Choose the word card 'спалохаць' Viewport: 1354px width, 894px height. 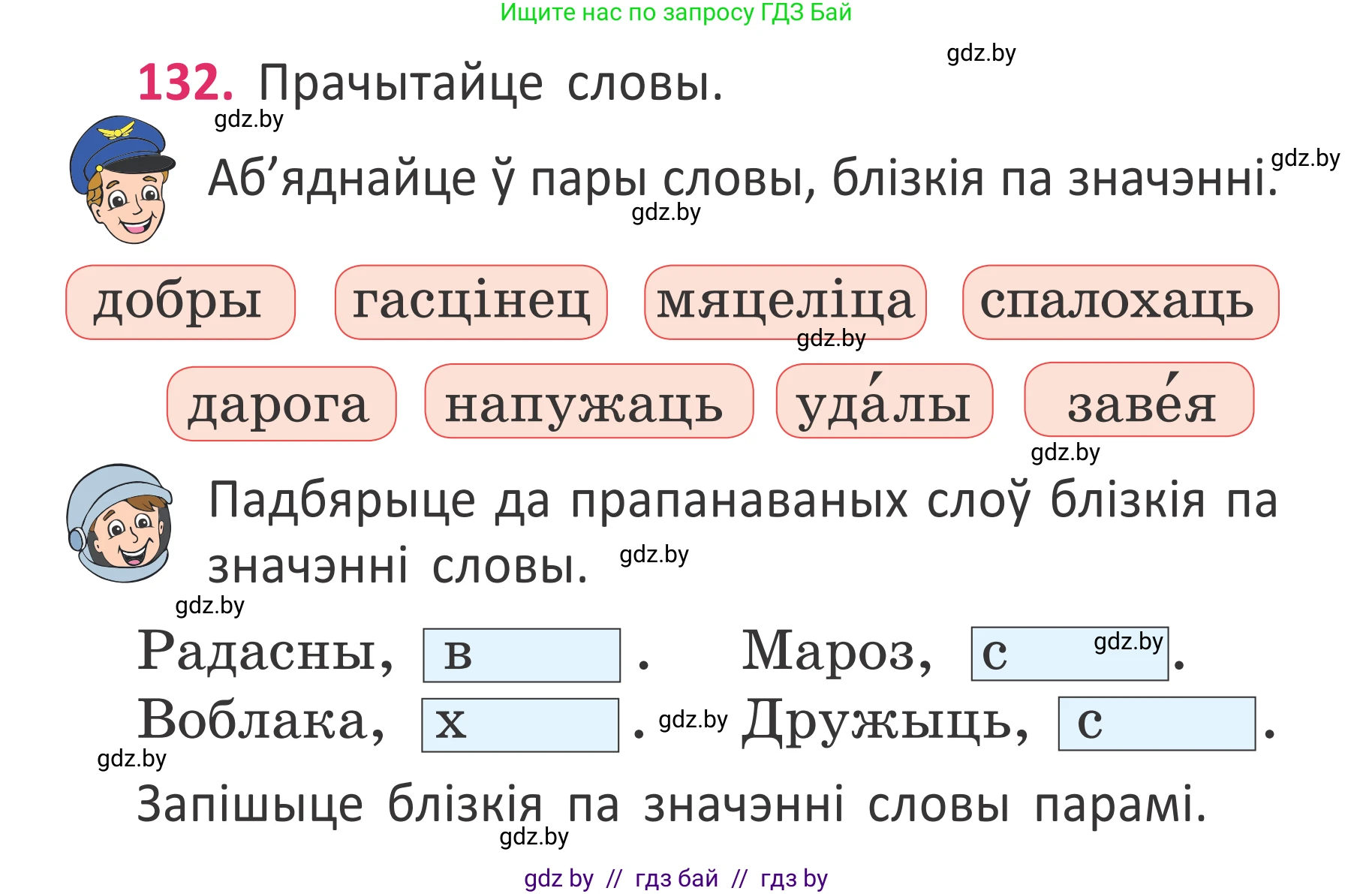tap(1121, 302)
